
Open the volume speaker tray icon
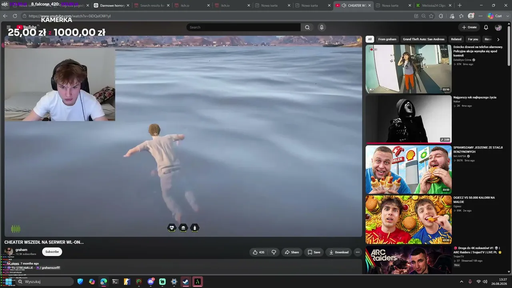[x=486, y=282]
